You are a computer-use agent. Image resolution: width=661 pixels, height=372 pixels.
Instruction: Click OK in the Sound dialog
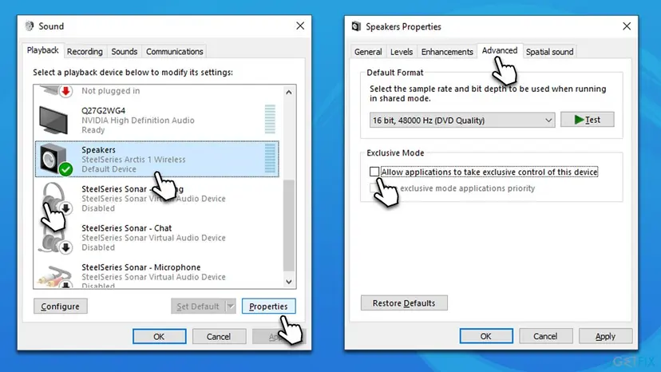[x=159, y=337]
